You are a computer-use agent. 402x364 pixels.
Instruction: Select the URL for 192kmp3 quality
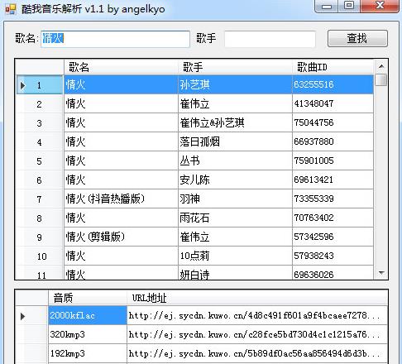tap(257, 353)
